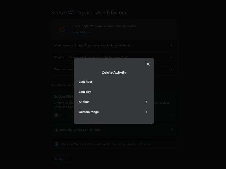
Task: Open the Delete dropdown at the bottom
Action: [61, 159]
